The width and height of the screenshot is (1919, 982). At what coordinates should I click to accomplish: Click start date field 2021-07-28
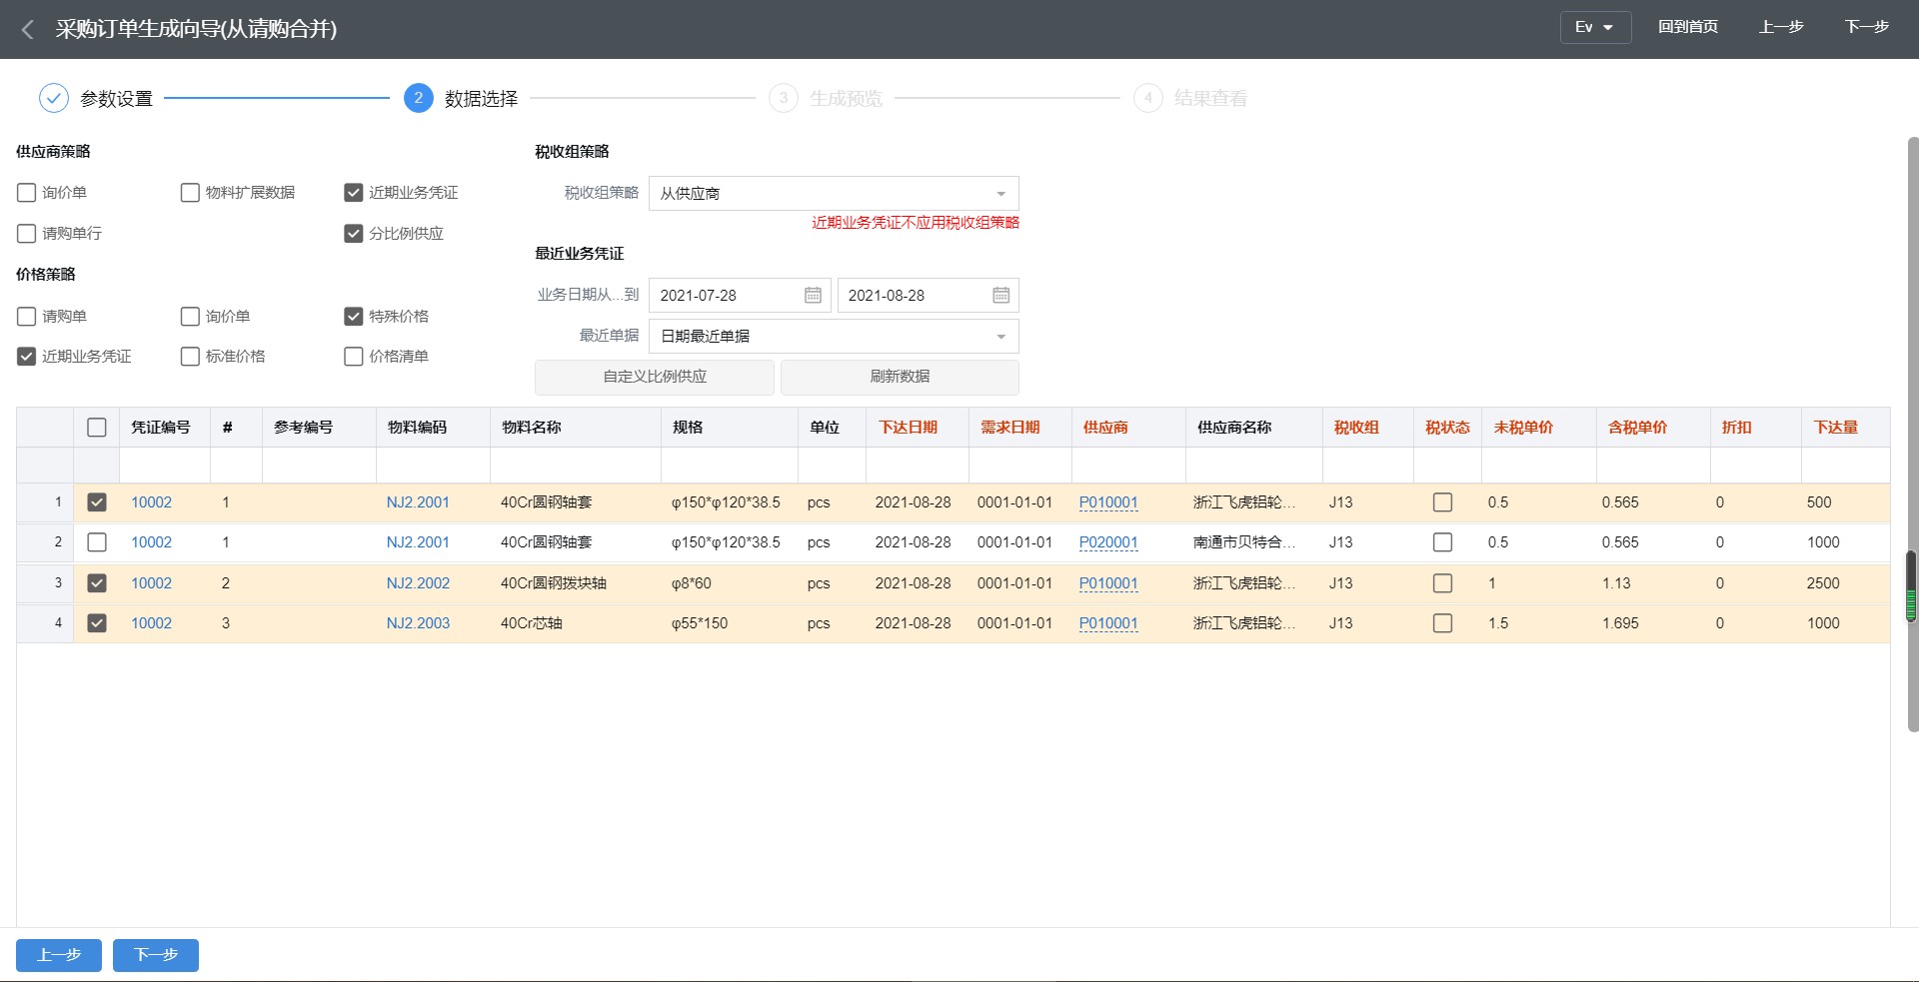click(x=740, y=295)
